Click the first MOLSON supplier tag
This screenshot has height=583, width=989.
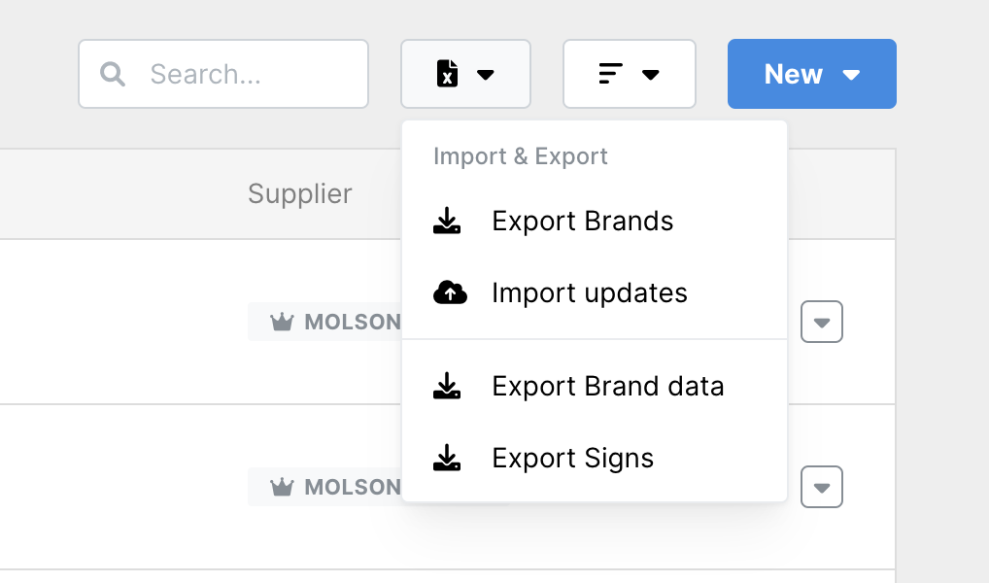[324, 322]
